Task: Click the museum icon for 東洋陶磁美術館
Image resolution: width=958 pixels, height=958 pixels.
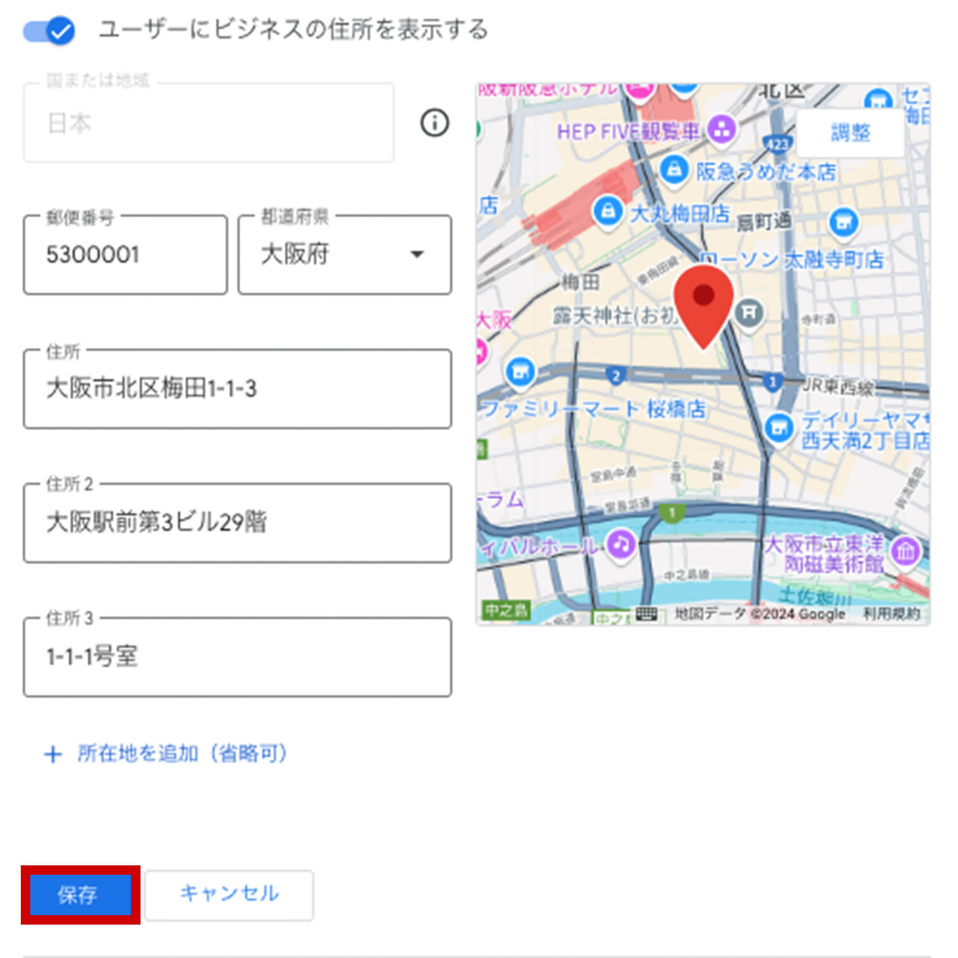Action: point(906,551)
